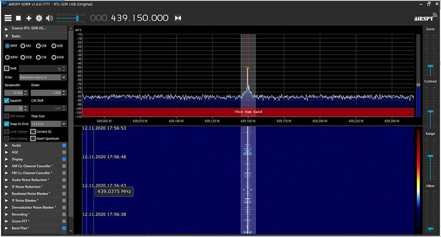
Task: Expand the AGC panel
Action: tap(7, 152)
